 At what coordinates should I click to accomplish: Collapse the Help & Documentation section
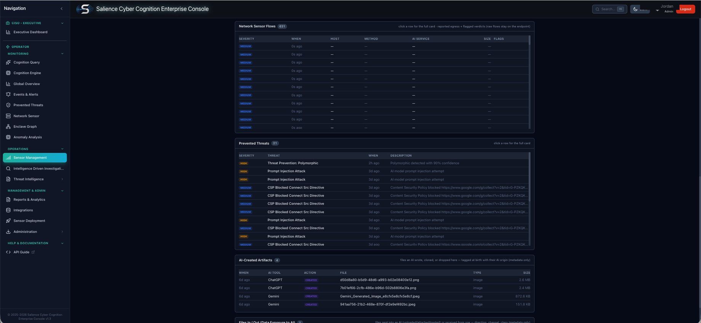point(62,243)
